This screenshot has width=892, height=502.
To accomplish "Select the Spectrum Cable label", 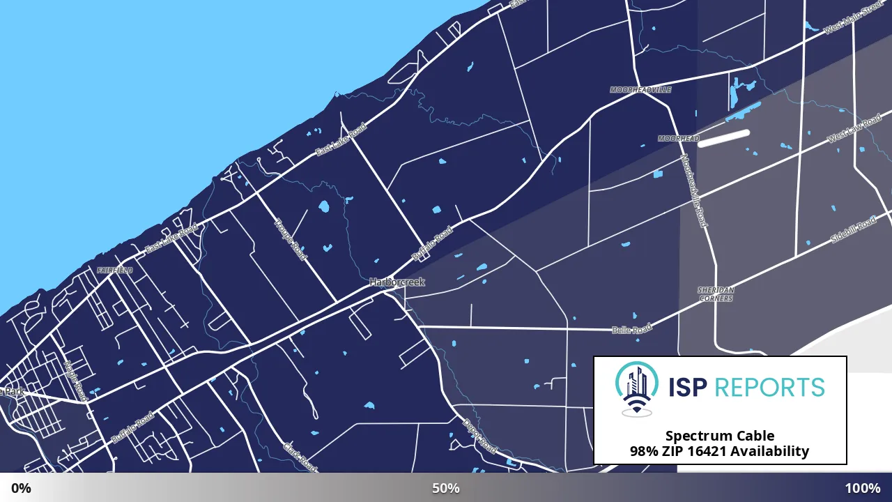I will (x=720, y=436).
